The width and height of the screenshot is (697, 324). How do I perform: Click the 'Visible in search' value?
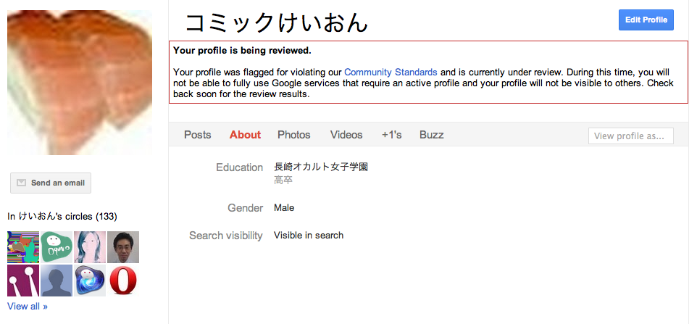pos(309,235)
